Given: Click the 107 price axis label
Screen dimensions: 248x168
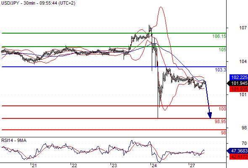Looking at the screenshot, I should (x=243, y=28).
